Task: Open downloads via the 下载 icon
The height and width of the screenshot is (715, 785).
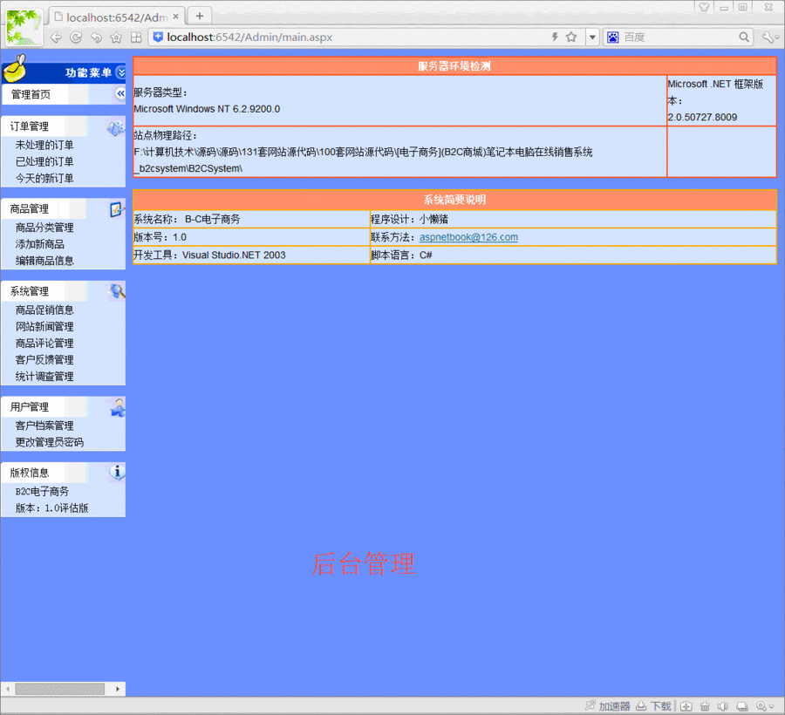Action: click(639, 705)
